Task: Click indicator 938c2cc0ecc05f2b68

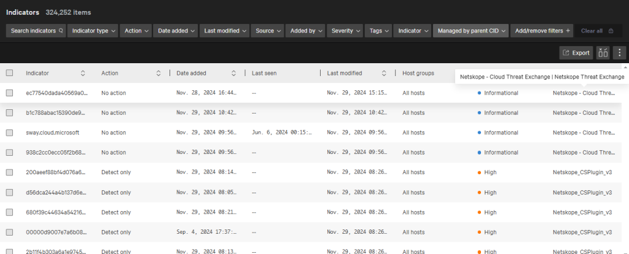Action: [x=57, y=152]
